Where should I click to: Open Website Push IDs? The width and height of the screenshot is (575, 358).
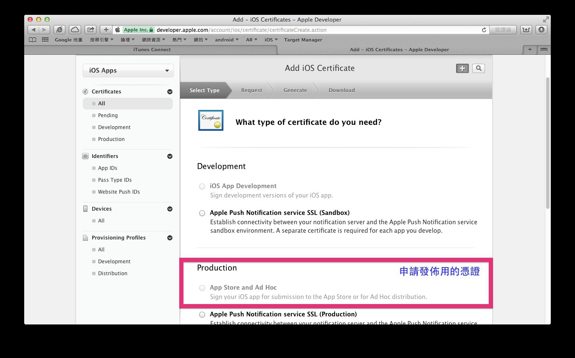(x=119, y=192)
